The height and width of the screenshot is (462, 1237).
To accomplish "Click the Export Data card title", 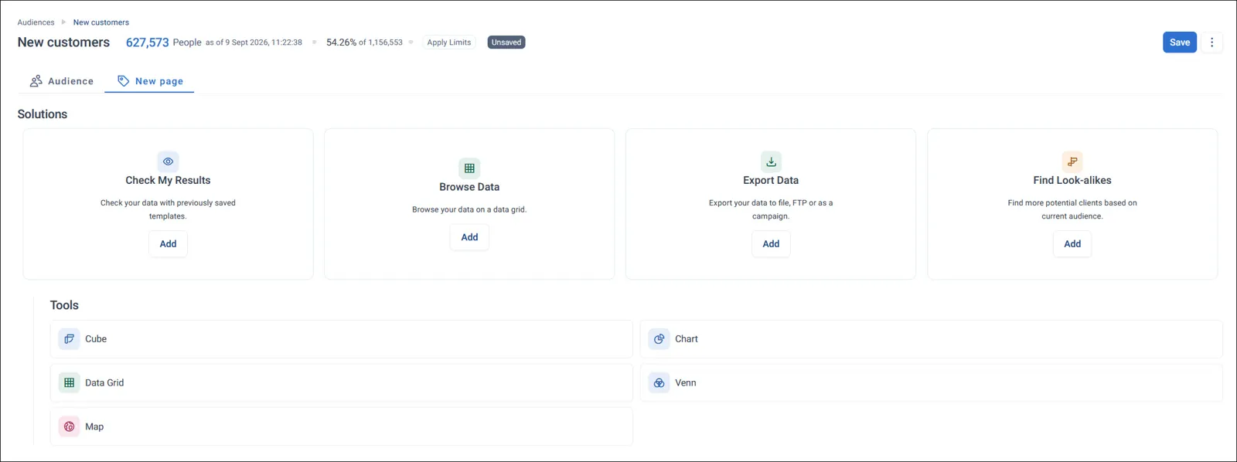I will pyautogui.click(x=771, y=180).
